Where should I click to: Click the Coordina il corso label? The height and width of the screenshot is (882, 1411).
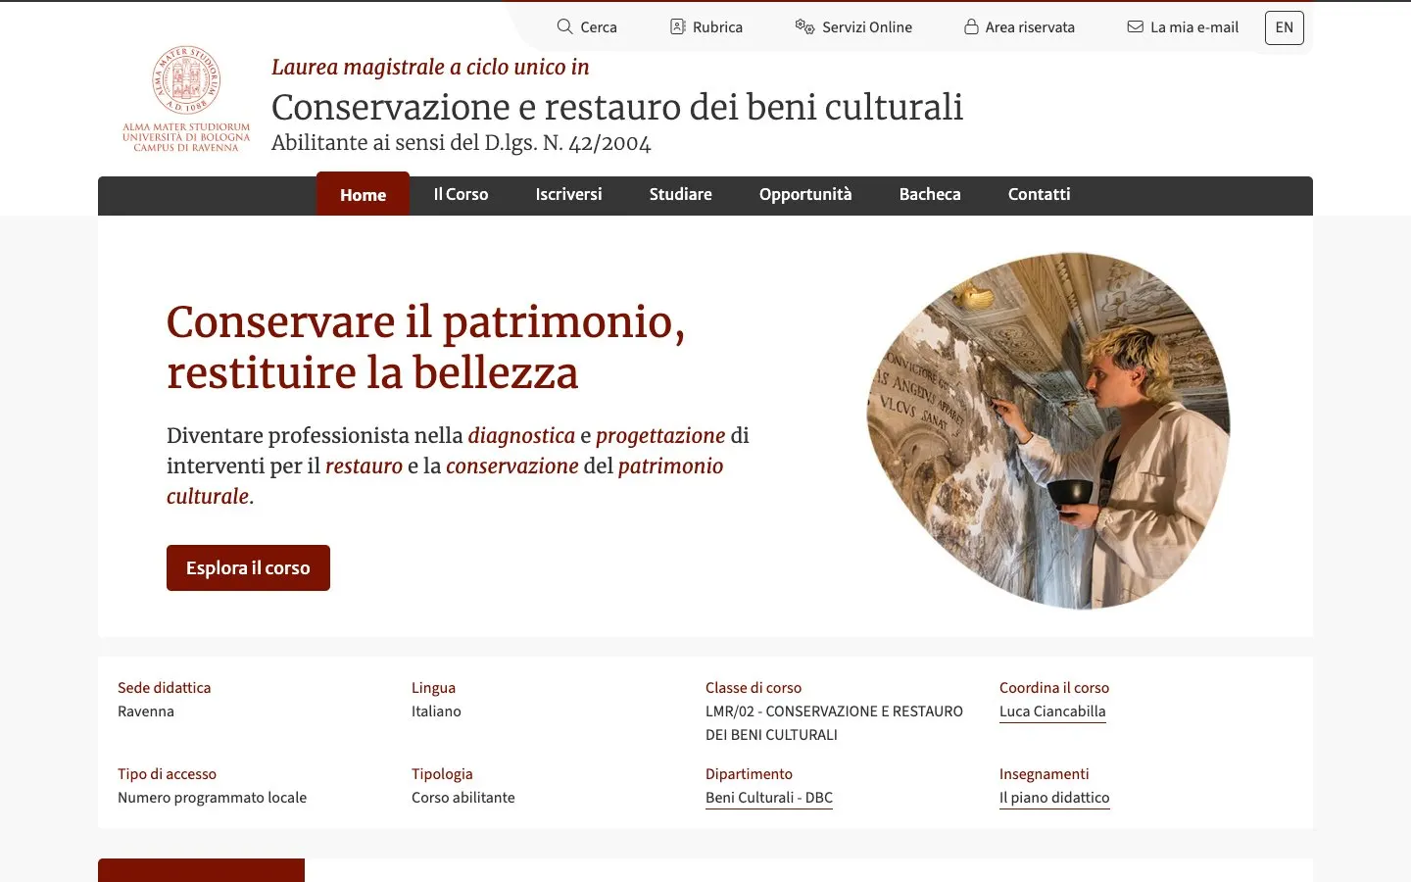point(1054,688)
